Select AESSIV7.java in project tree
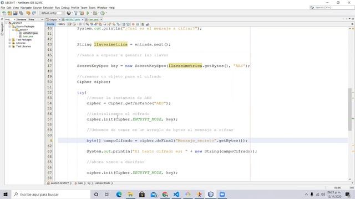The width and height of the screenshot is (355, 199). click(31, 33)
